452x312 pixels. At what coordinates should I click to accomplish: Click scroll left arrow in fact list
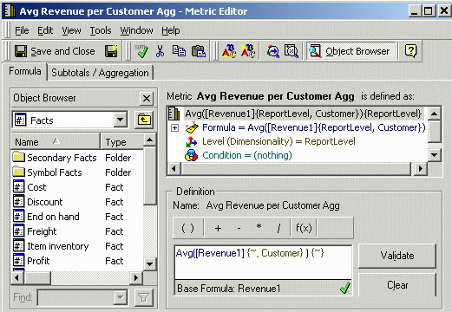click(17, 278)
